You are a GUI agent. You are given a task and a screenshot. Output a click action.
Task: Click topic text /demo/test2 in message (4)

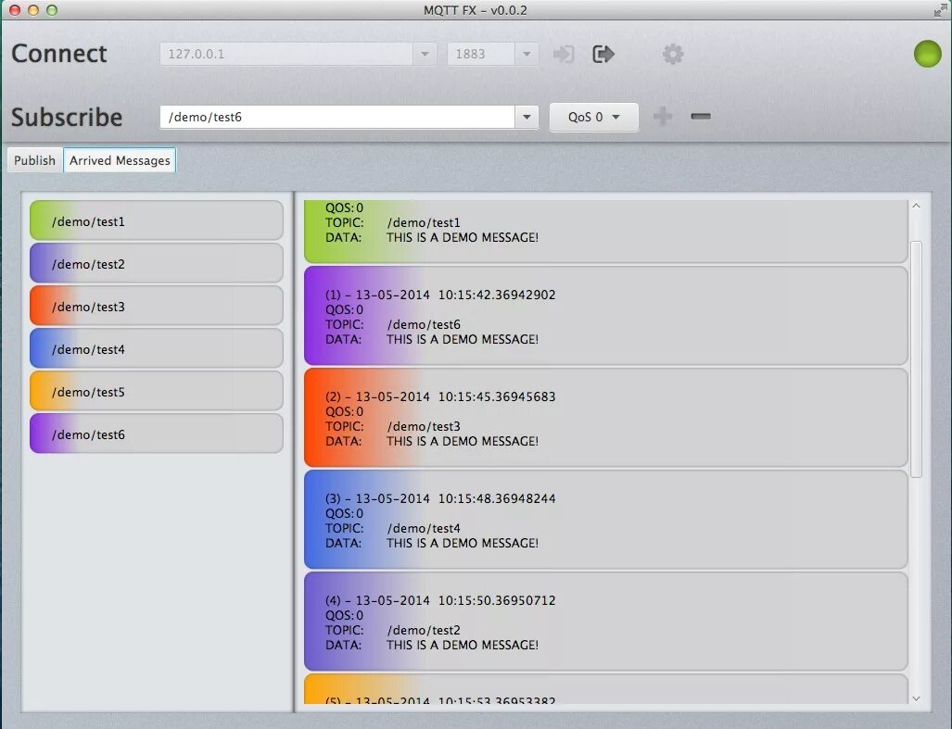click(424, 630)
